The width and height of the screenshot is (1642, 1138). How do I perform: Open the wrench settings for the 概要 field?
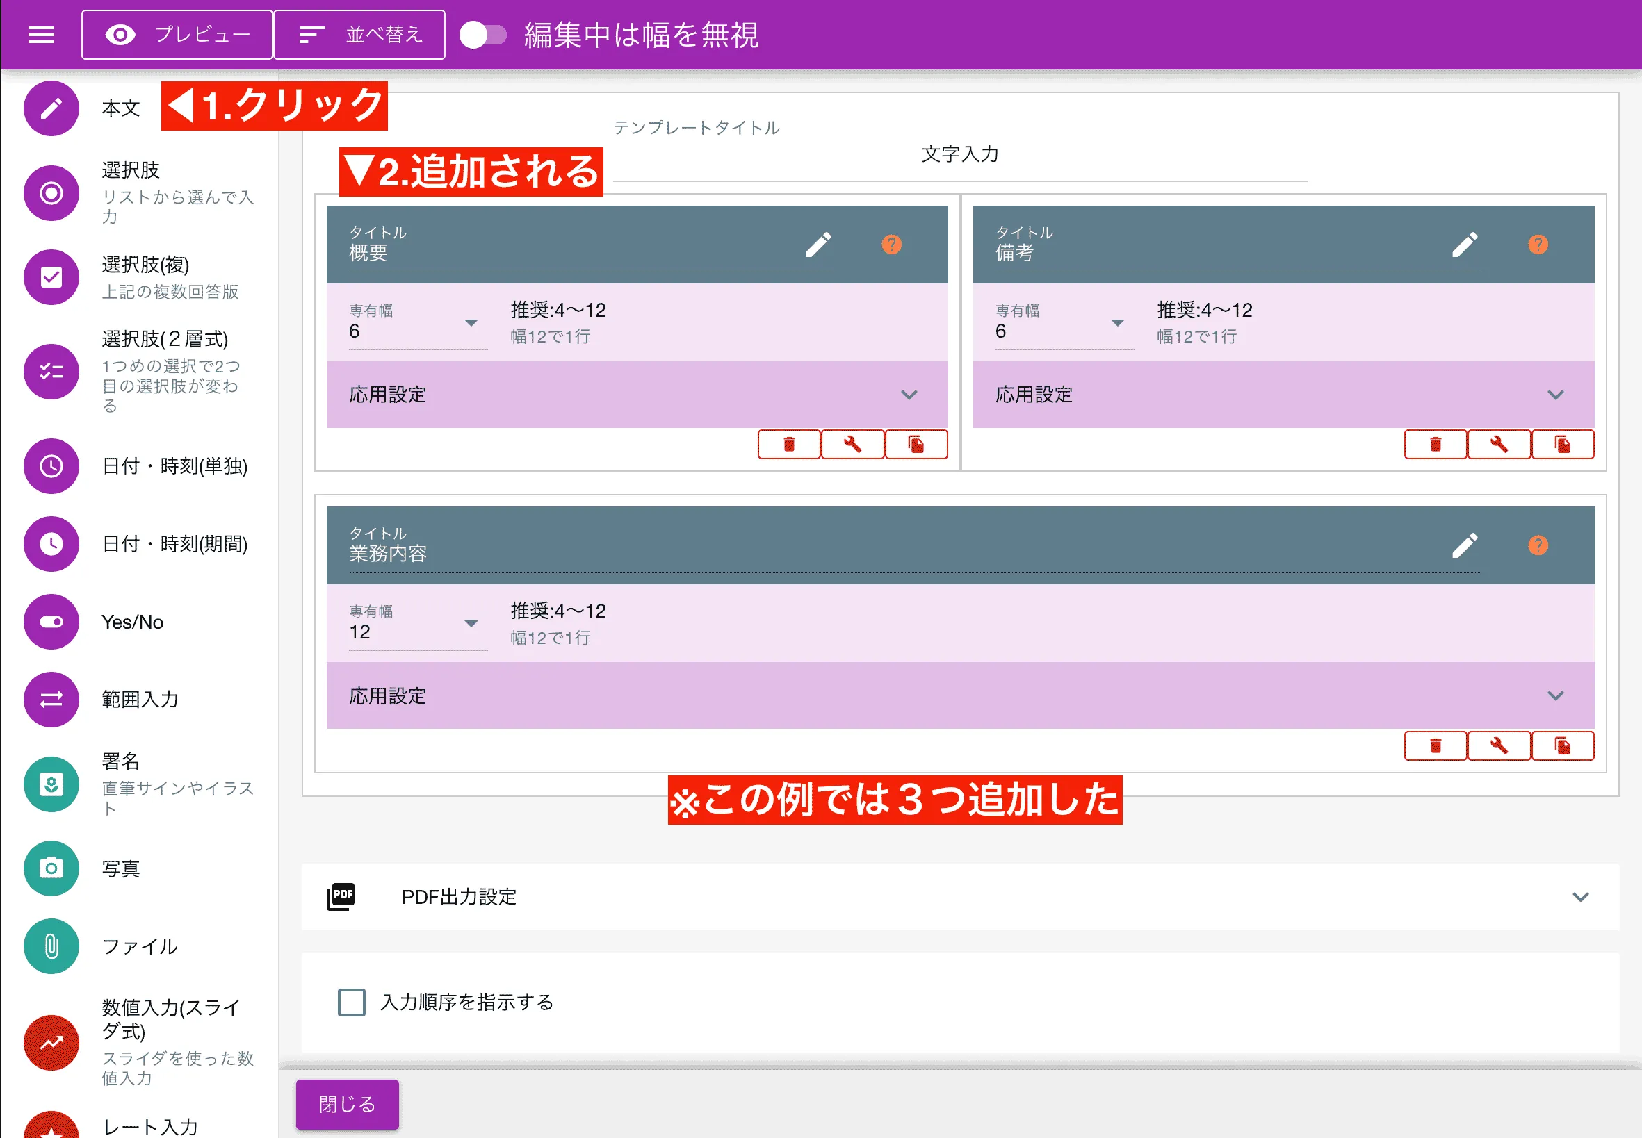(x=852, y=443)
